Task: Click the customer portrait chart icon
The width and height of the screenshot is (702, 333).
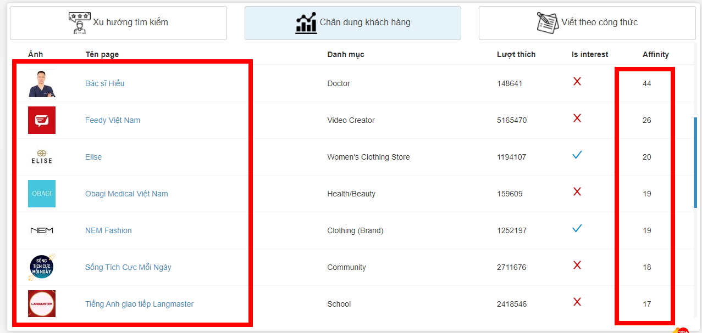Action: pos(306,23)
